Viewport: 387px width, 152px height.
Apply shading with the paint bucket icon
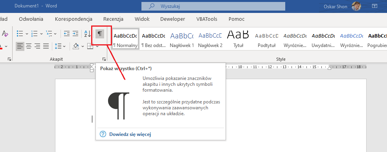click(76, 46)
